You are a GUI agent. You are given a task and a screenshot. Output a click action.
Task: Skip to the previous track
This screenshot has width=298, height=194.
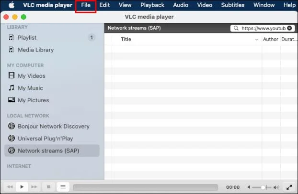(x=10, y=187)
